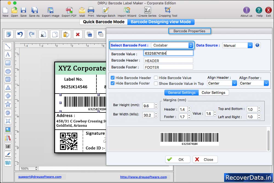The height and width of the screenshot is (183, 274).
Task: Select the Text A tool
Action: click(x=8, y=54)
